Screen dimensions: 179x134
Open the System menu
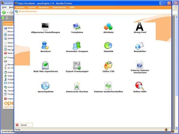(20, 7)
